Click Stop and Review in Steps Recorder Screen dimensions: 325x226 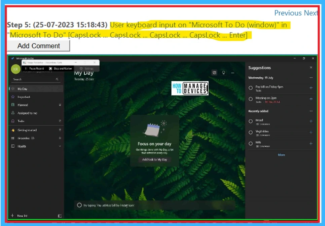pyautogui.click(x=61, y=69)
